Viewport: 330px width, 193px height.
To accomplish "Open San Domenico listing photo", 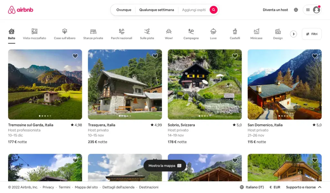I will pos(285,84).
